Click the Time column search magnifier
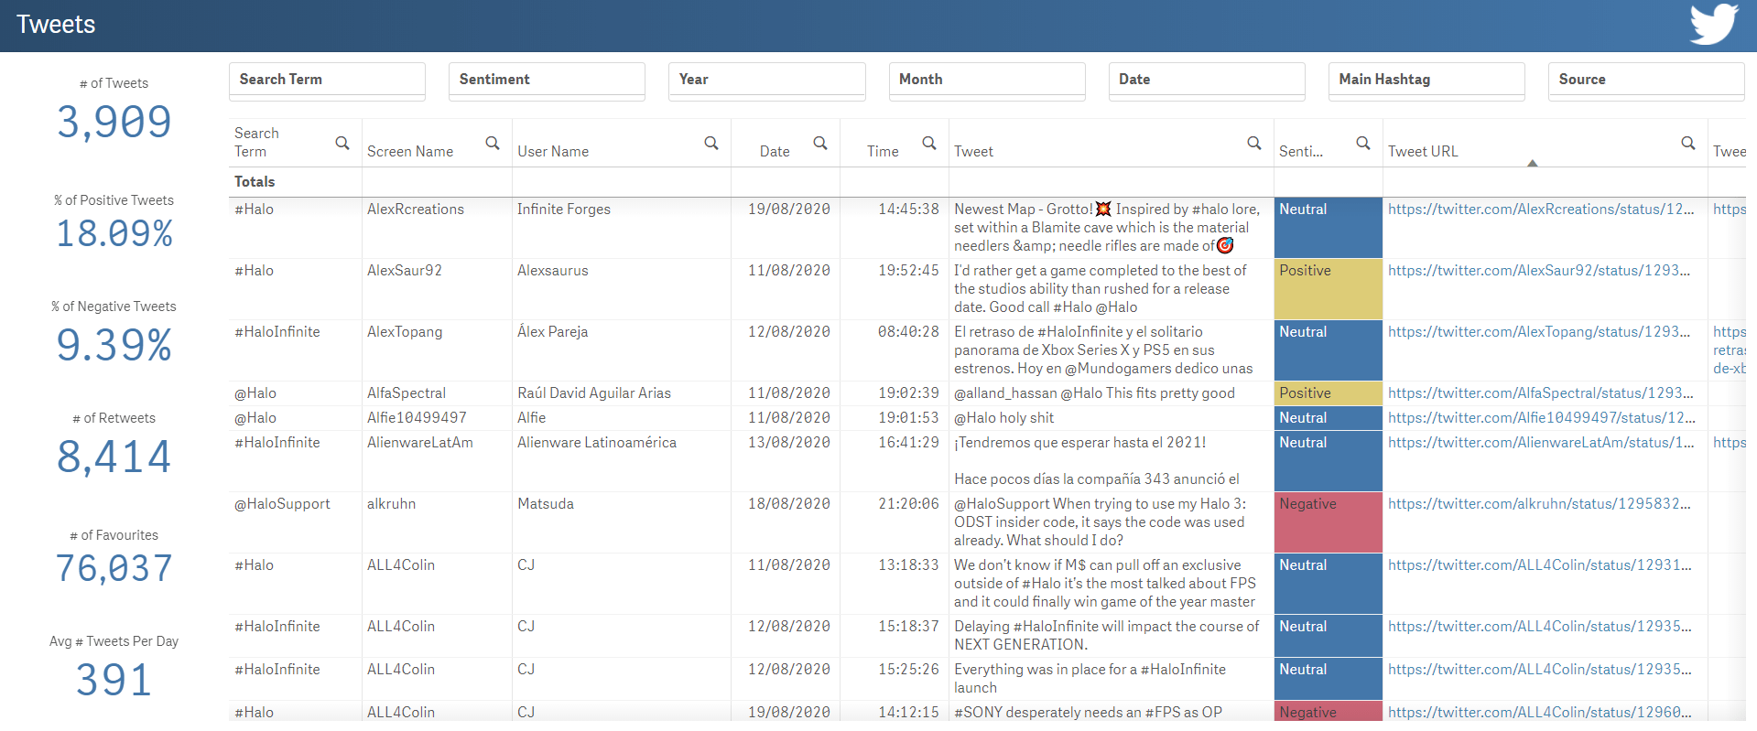1757x731 pixels. pyautogui.click(x=929, y=143)
